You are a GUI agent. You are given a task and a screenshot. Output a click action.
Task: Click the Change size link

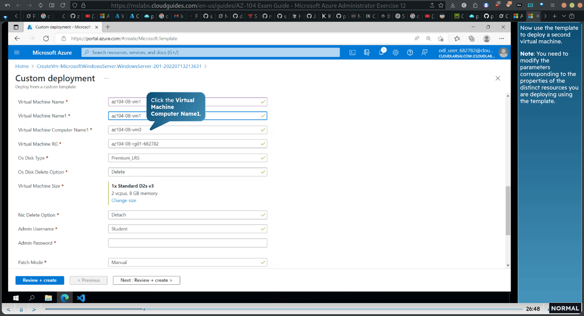pos(124,200)
